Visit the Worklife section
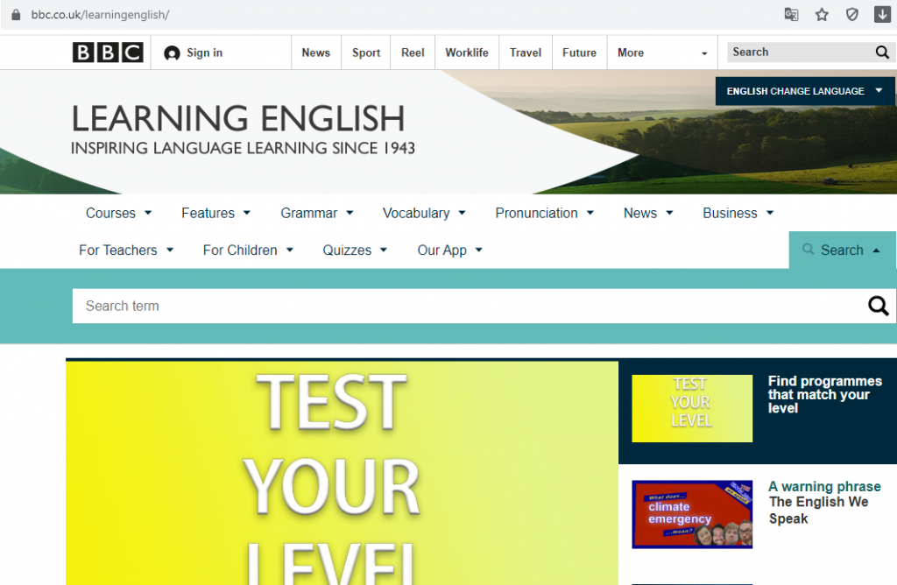897x585 pixels. (467, 53)
